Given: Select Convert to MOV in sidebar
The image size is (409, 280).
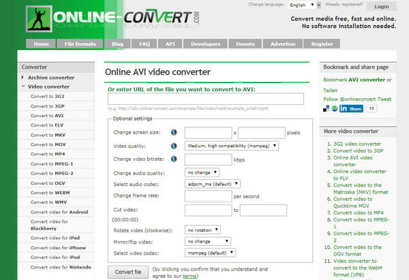Looking at the screenshot, I should (x=48, y=144).
